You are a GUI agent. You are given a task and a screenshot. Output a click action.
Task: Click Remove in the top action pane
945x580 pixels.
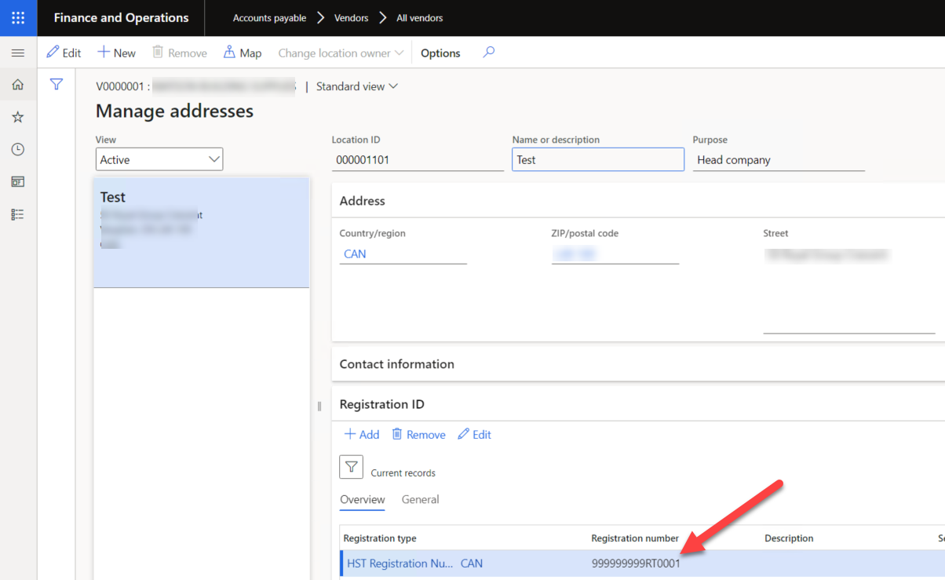[179, 53]
